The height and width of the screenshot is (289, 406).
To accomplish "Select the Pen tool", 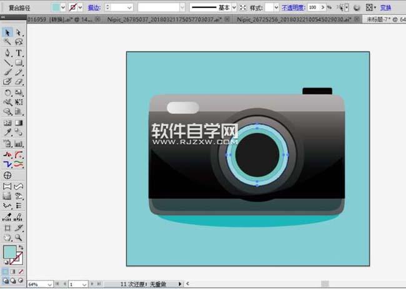I will (x=7, y=53).
